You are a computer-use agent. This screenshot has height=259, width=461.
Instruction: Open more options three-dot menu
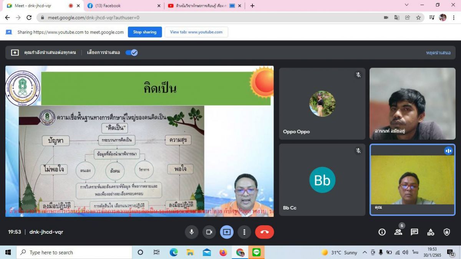[244, 232]
